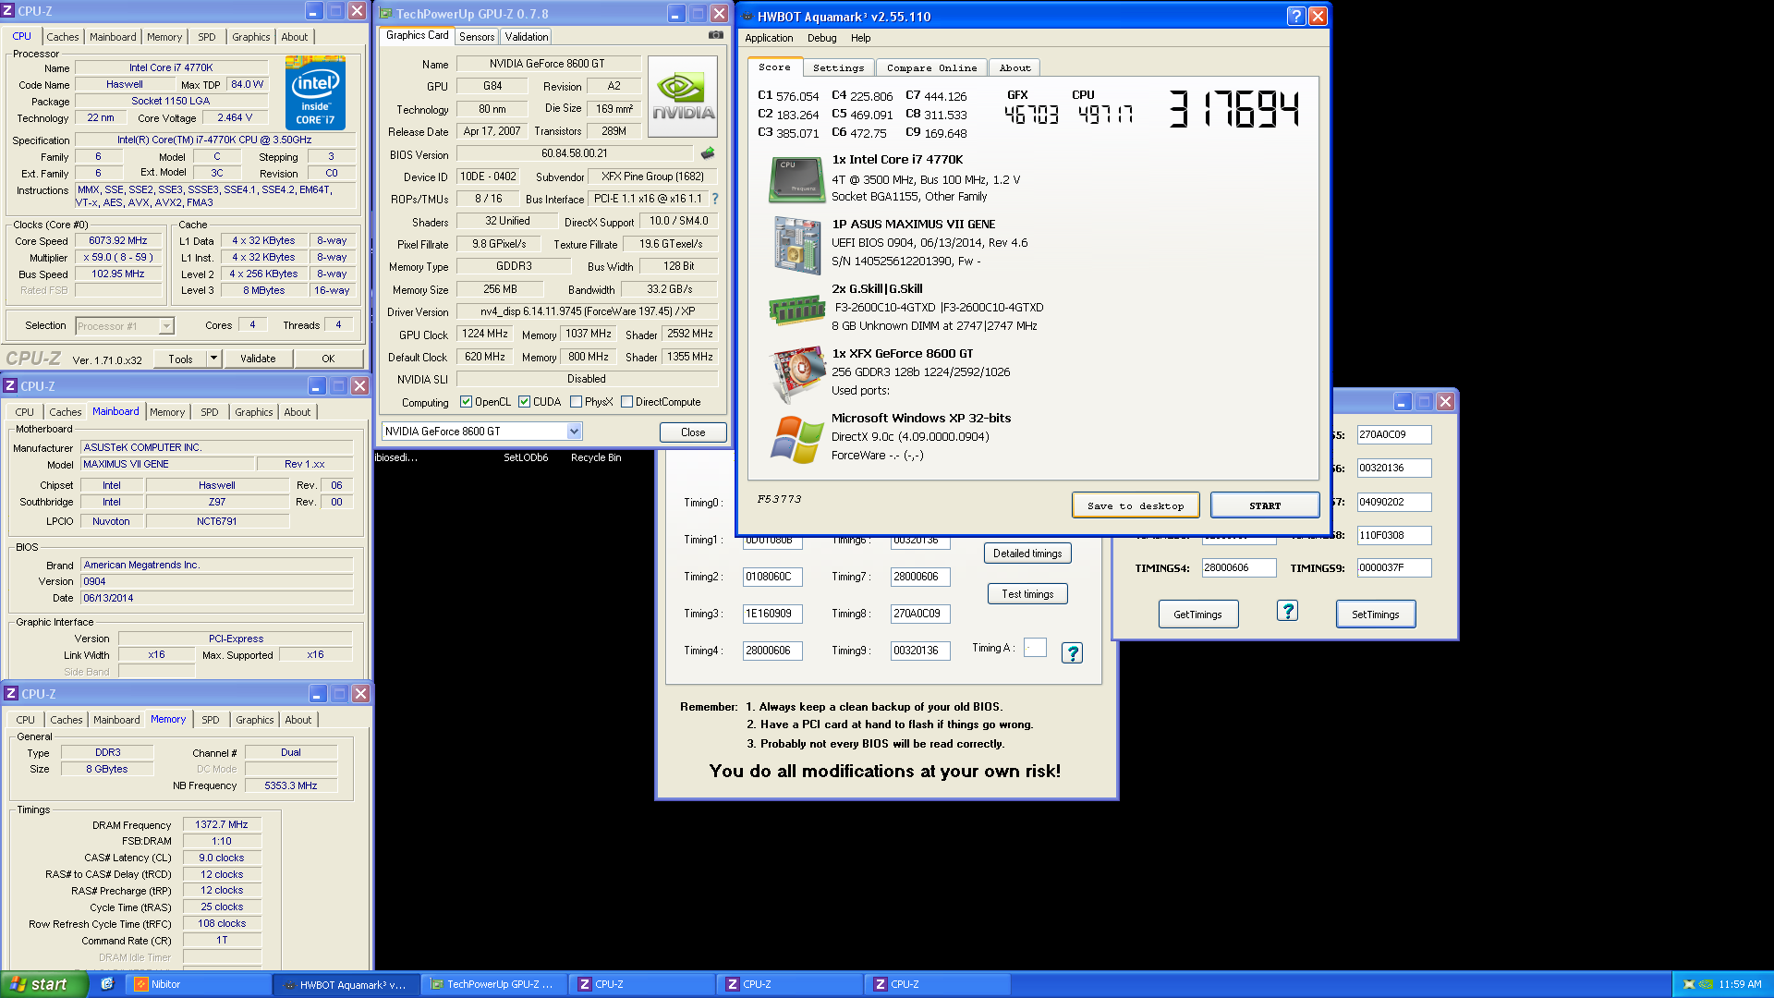Image resolution: width=1774 pixels, height=998 pixels.
Task: Click the DRAM Frequency value 1372.7 MHz
Action: click(222, 824)
